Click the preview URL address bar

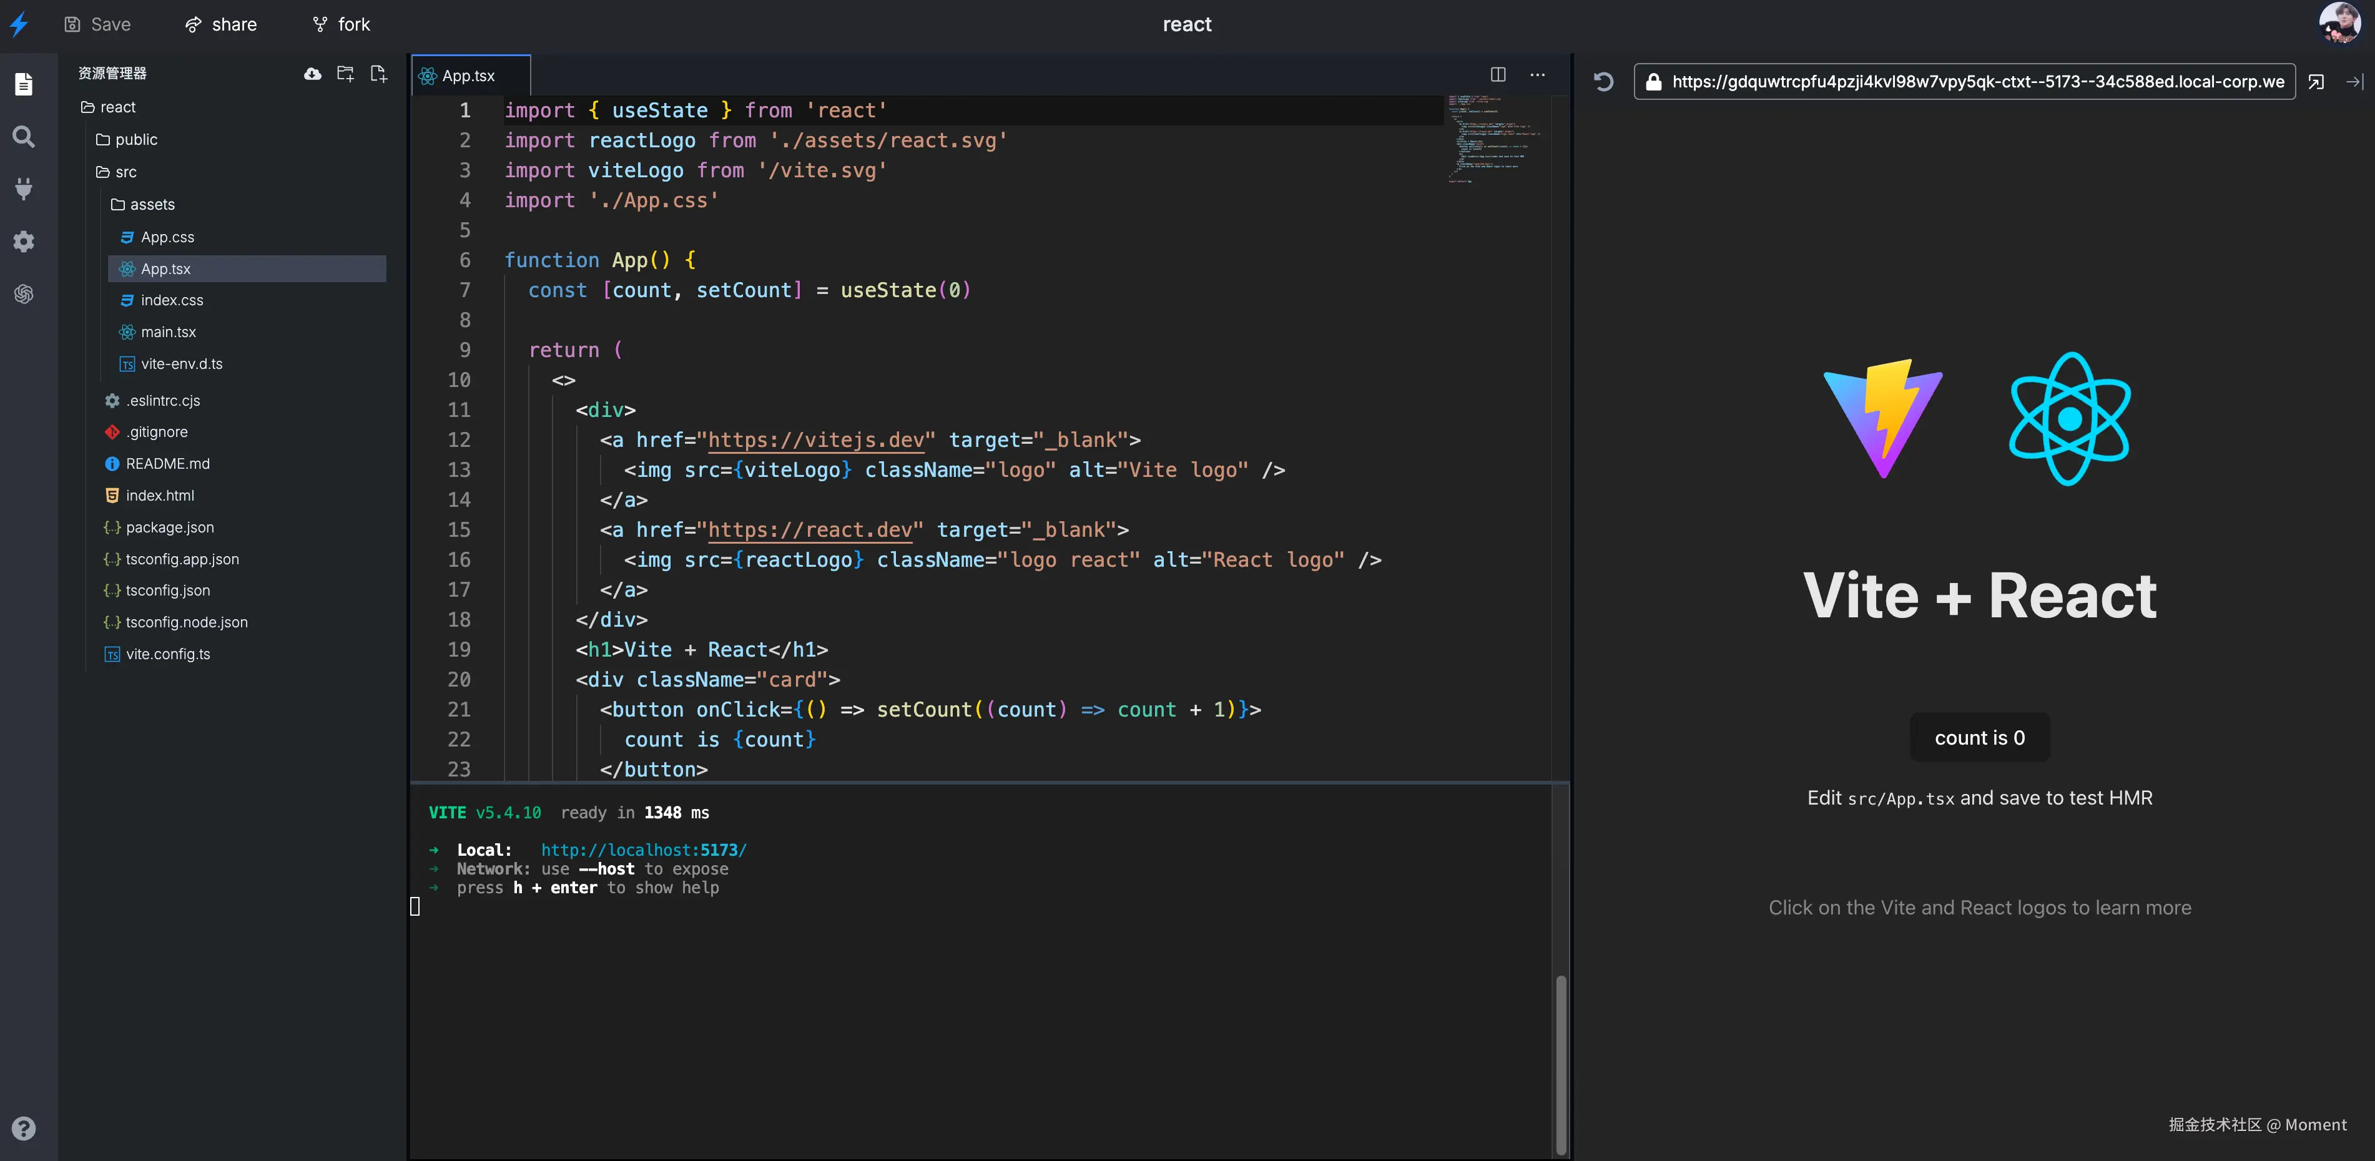(1964, 82)
